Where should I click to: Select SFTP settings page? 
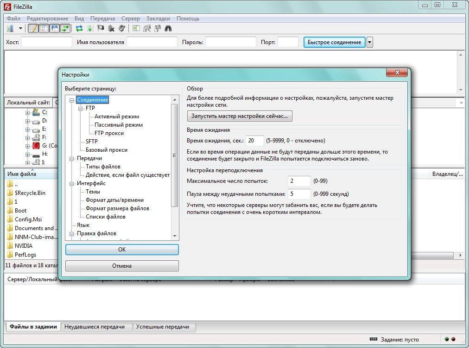[91, 142]
